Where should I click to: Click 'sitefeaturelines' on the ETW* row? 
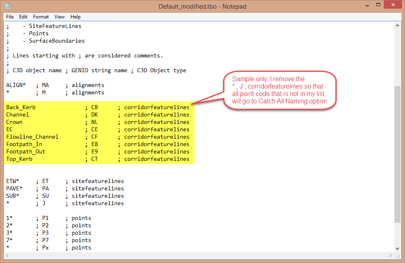(98, 181)
